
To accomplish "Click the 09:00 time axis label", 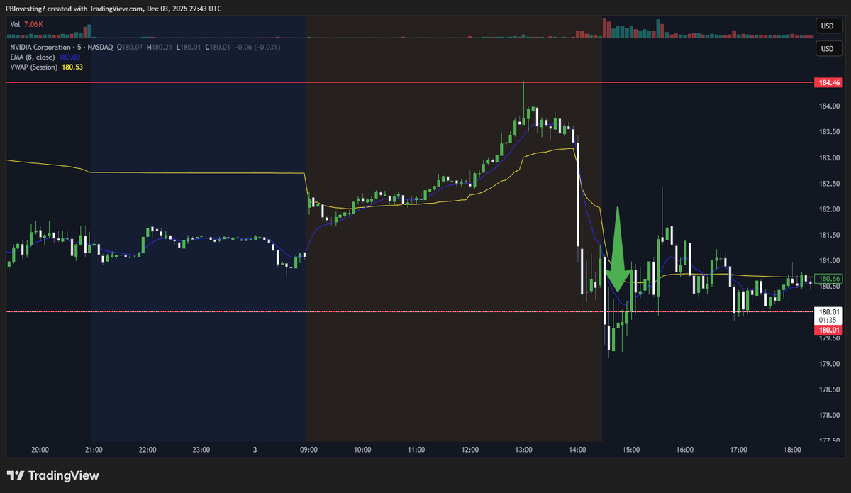I will pos(308,450).
